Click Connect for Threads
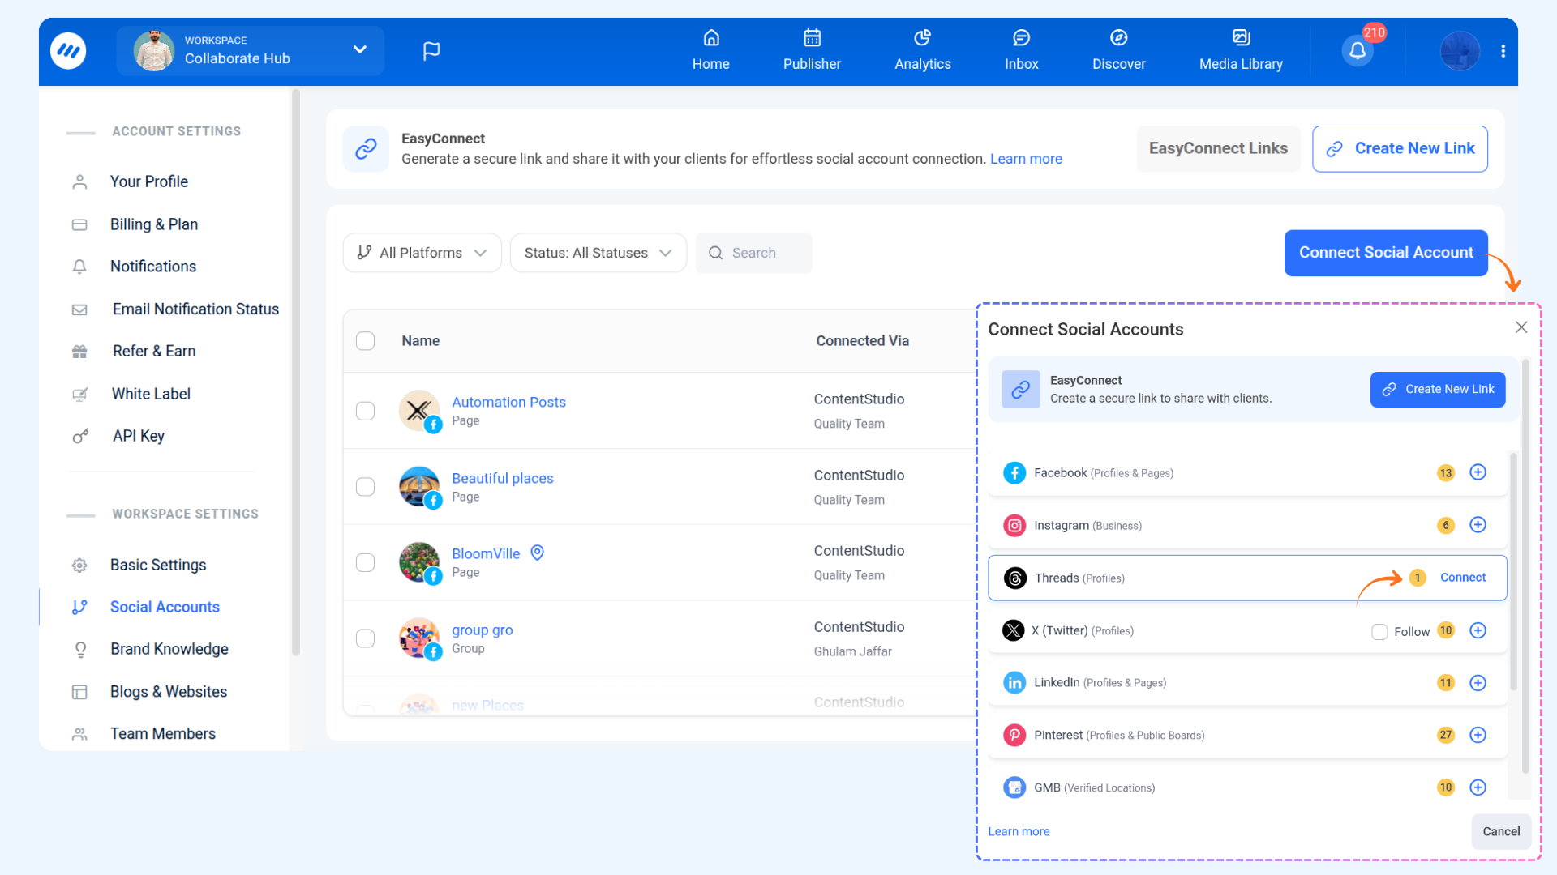Image resolution: width=1557 pixels, height=875 pixels. [1462, 578]
